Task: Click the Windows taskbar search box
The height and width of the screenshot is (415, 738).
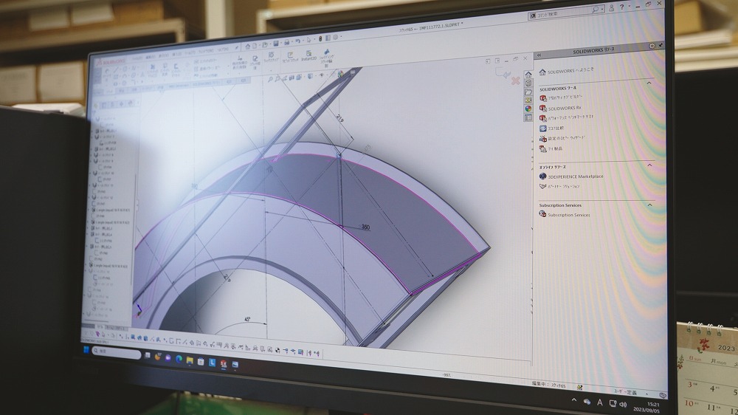Action: point(117,352)
